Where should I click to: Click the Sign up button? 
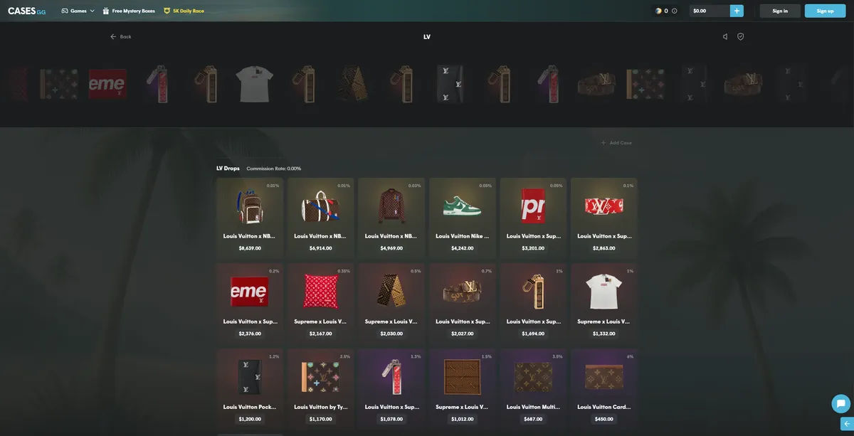pyautogui.click(x=826, y=11)
